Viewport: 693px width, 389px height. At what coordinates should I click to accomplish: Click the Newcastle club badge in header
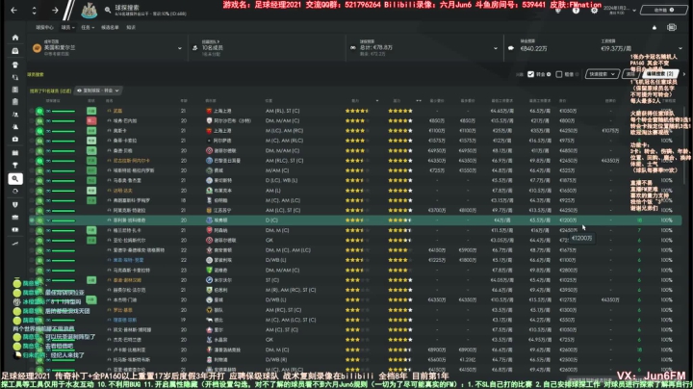tap(90, 11)
